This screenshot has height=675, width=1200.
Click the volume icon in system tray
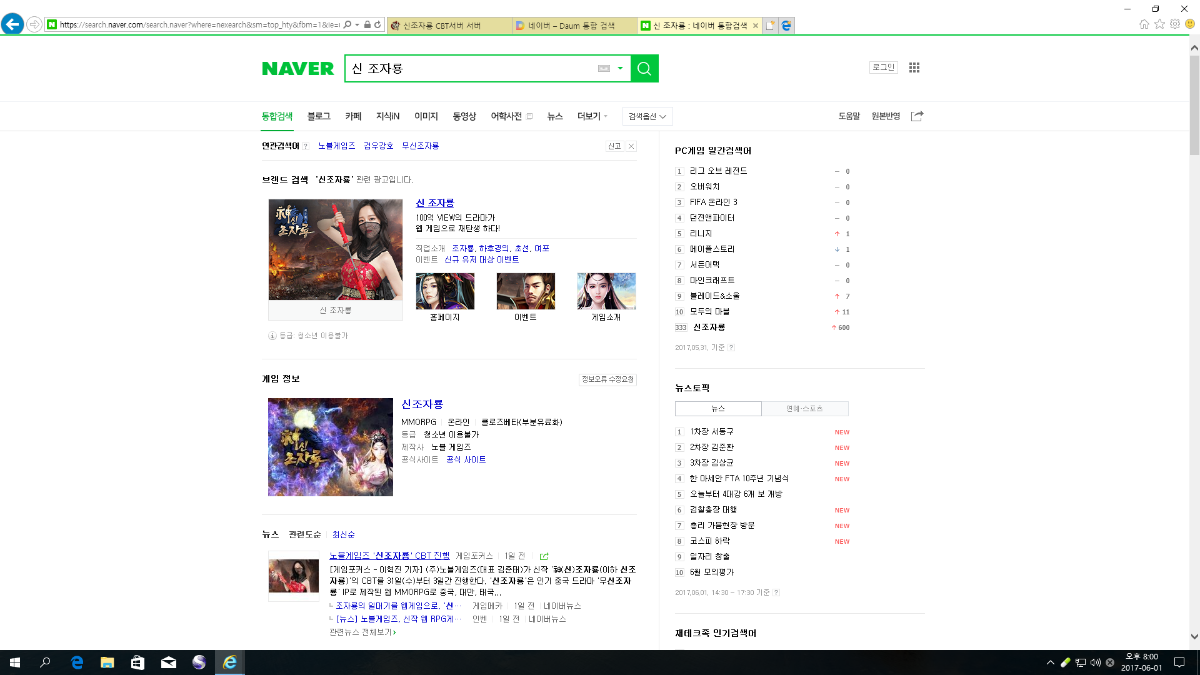coord(1095,662)
